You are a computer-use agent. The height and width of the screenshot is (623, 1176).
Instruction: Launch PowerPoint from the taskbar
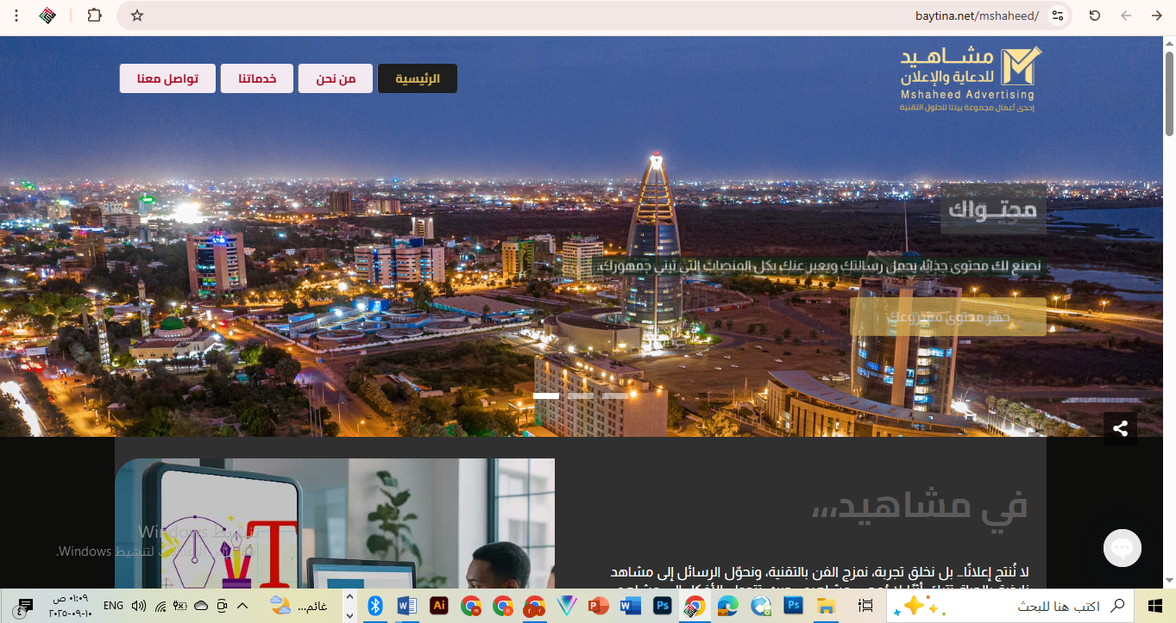coord(599,606)
